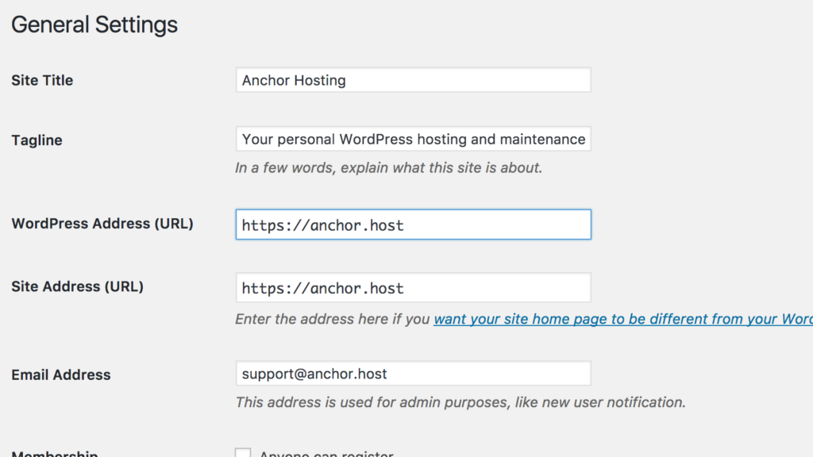Screen dimensions: 813x457
Task: Click the 'Tagline' label
Action: (37, 140)
